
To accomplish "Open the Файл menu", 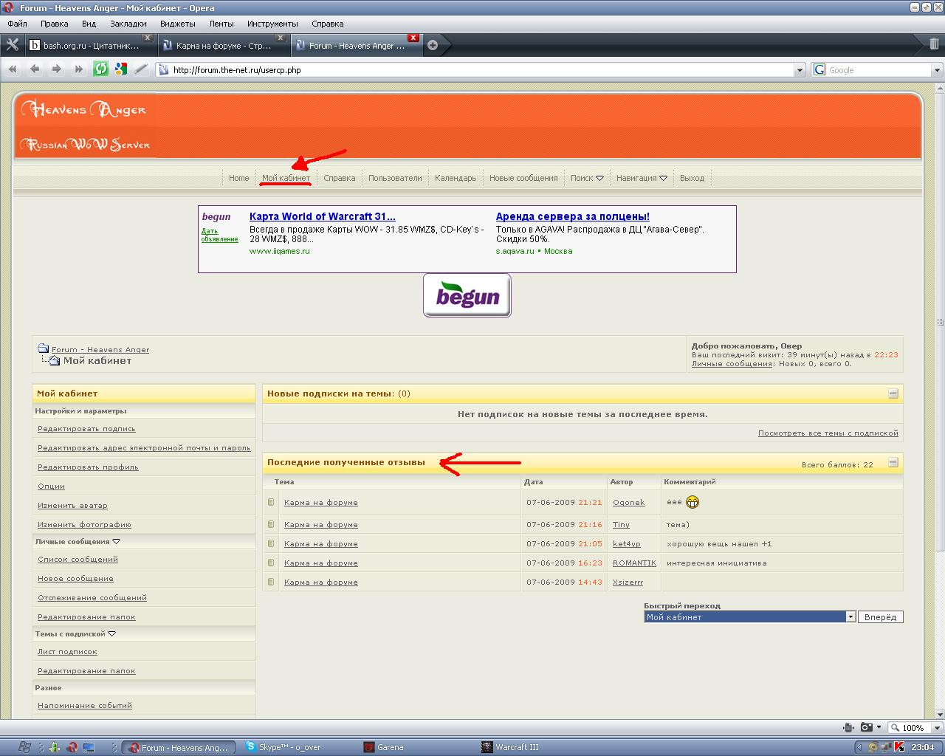I will [17, 24].
